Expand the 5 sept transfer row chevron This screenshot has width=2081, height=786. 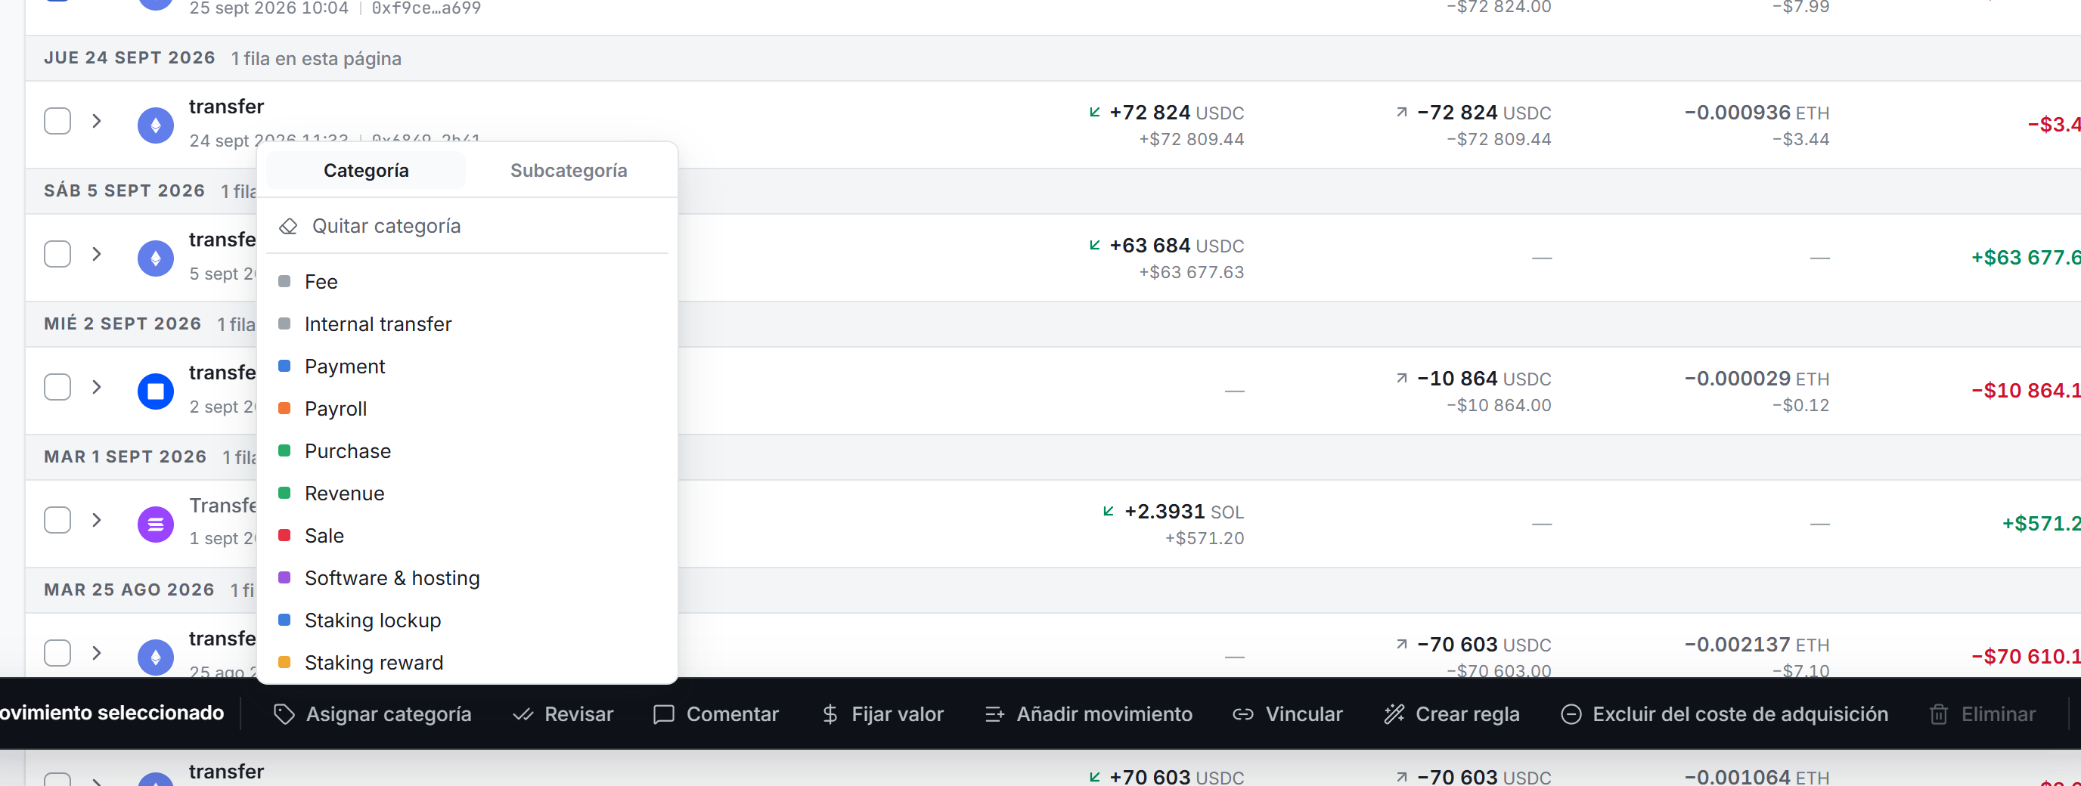pos(96,255)
